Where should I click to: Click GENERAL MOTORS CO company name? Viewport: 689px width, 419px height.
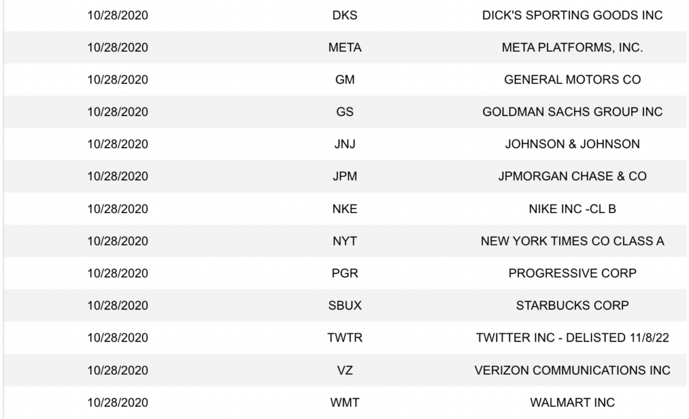pos(572,80)
